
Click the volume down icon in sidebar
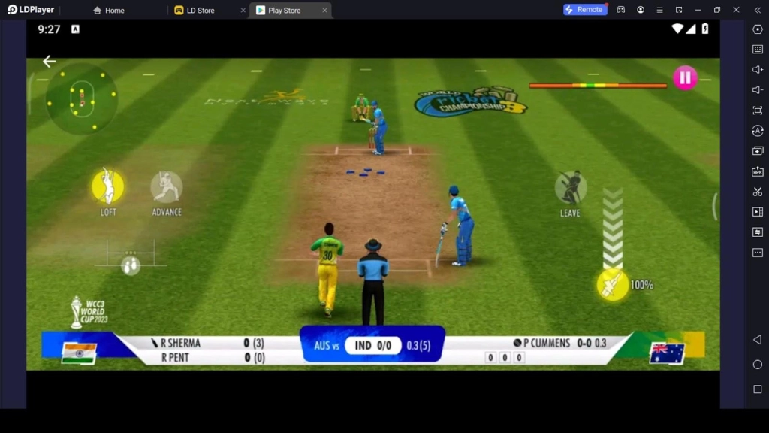tap(758, 90)
